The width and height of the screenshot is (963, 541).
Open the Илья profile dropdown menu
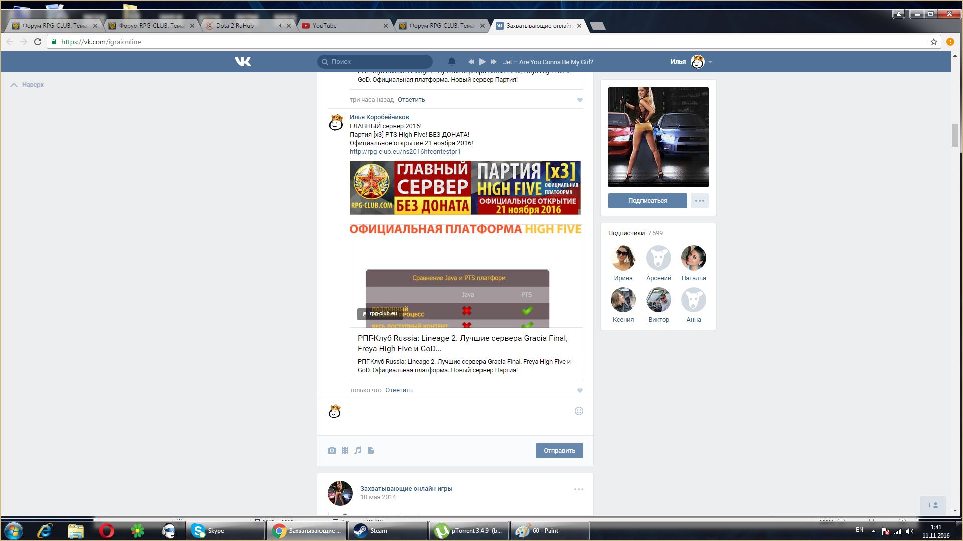click(x=710, y=62)
